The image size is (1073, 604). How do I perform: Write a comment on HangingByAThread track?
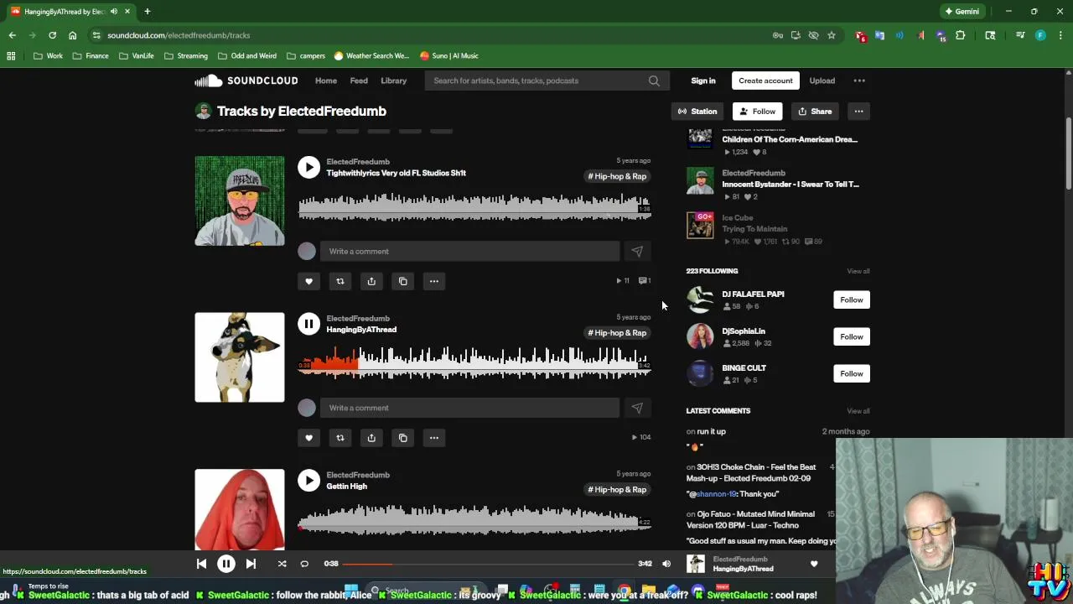(x=469, y=408)
